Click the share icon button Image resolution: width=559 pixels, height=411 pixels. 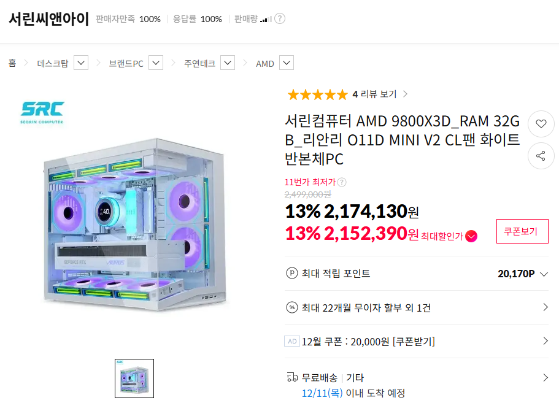click(x=541, y=156)
